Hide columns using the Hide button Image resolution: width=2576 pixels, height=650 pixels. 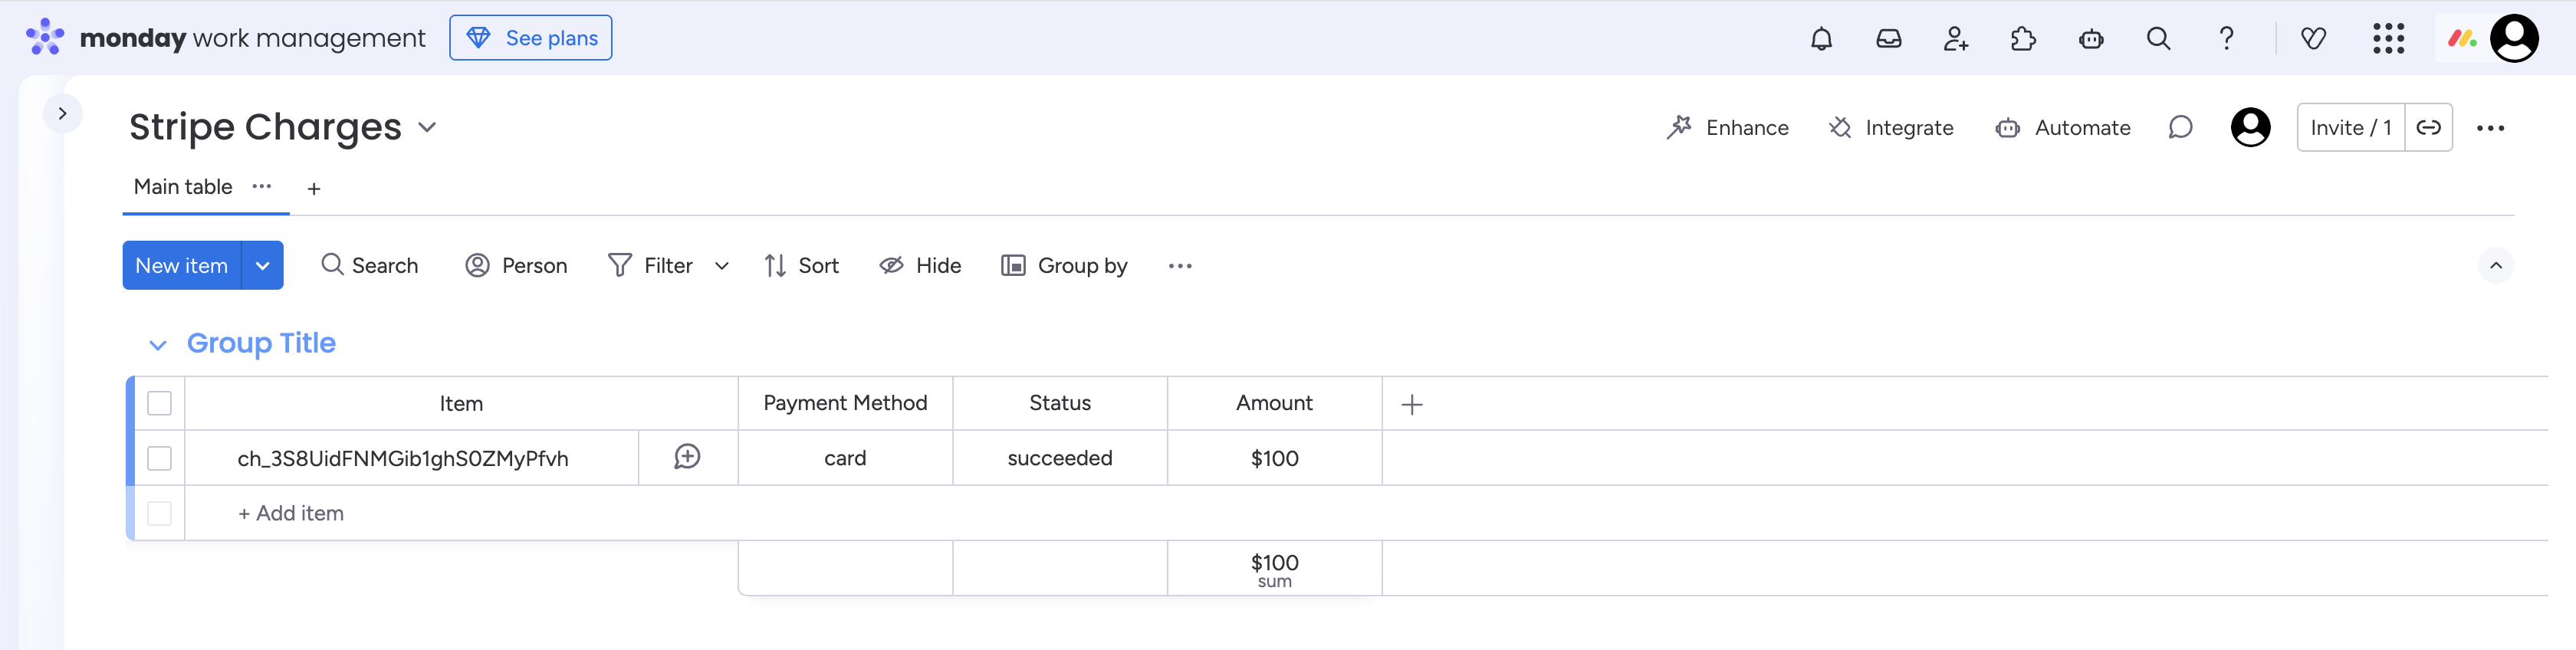coord(920,266)
